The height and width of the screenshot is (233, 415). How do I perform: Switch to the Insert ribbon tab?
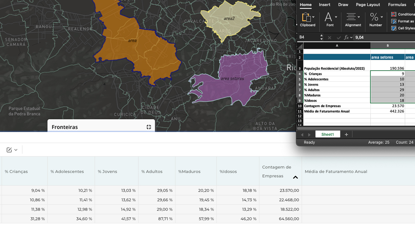tap(324, 5)
